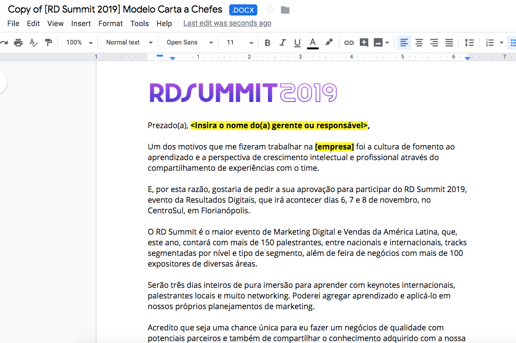
Task: Click the word 'Prezado(a),'
Action: coord(168,125)
